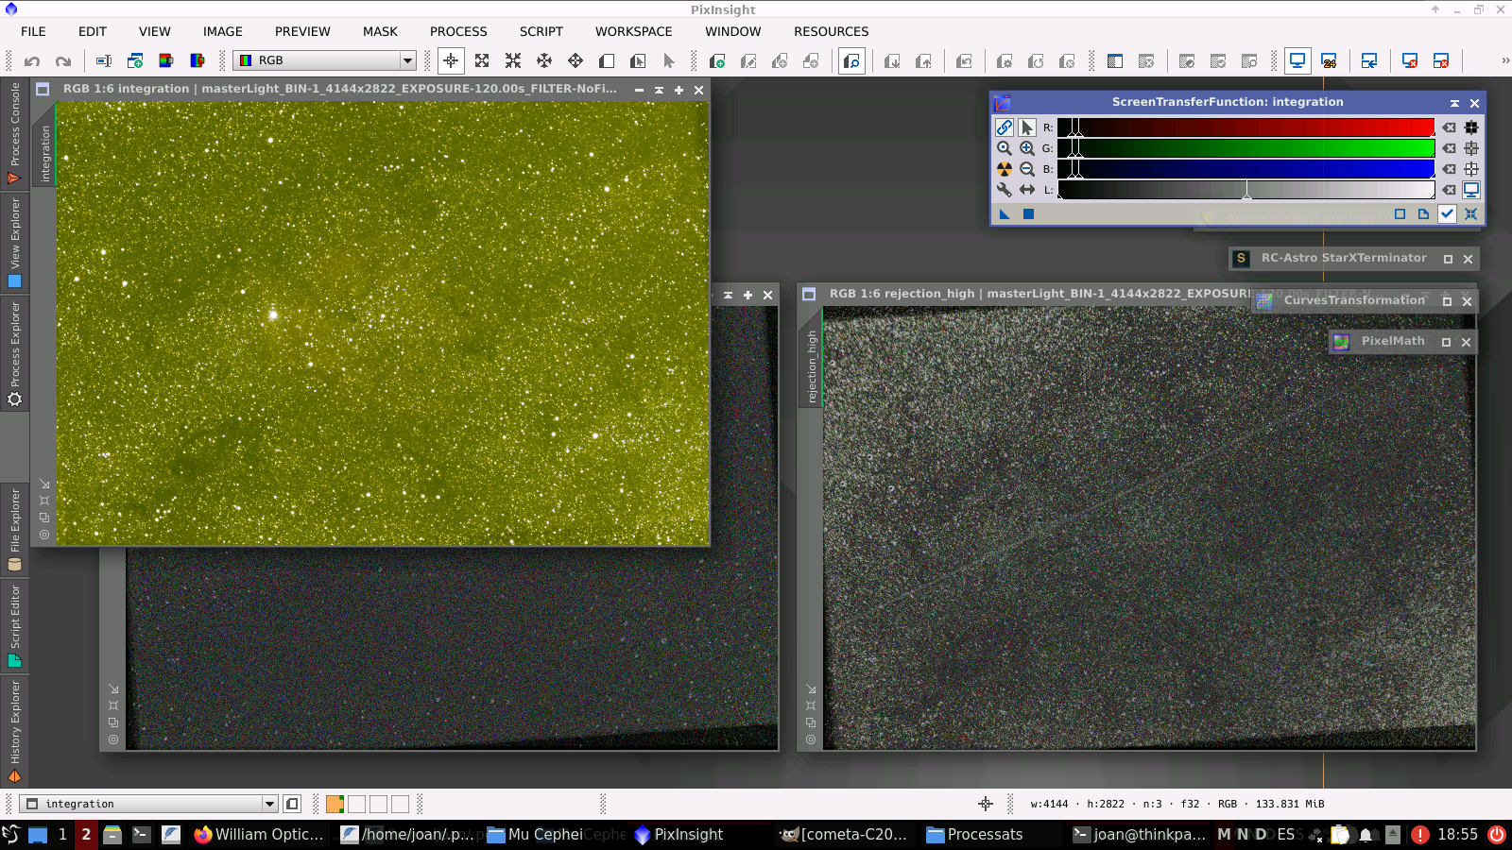Click the luminance midtones slider in STF
The height and width of the screenshot is (850, 1512).
pyautogui.click(x=1246, y=193)
